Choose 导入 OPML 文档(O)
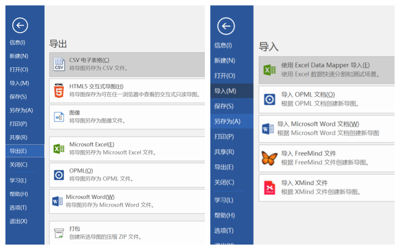Viewport: 400px width, 250px height. [327, 99]
